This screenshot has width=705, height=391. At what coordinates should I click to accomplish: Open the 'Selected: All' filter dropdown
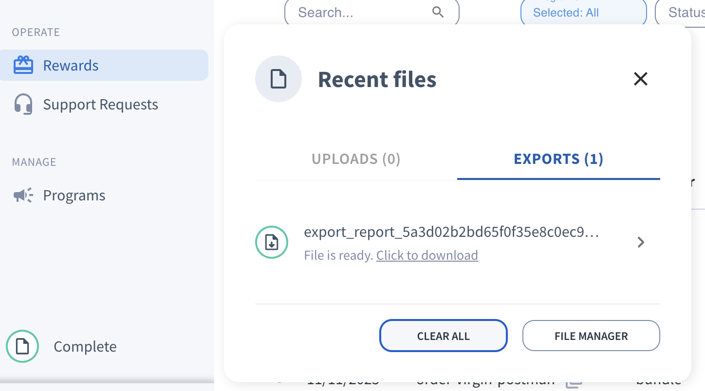tap(583, 13)
